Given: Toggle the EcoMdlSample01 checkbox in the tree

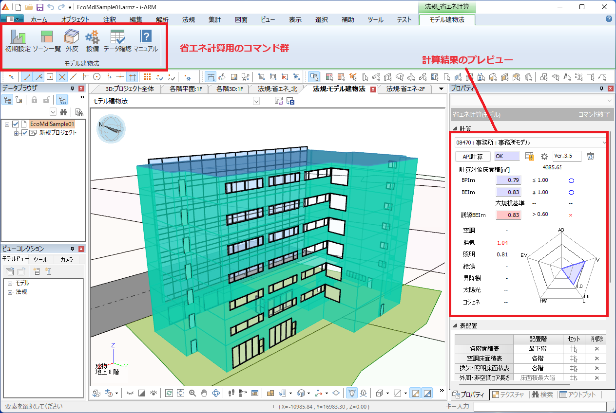Looking at the screenshot, I should pyautogui.click(x=16, y=125).
